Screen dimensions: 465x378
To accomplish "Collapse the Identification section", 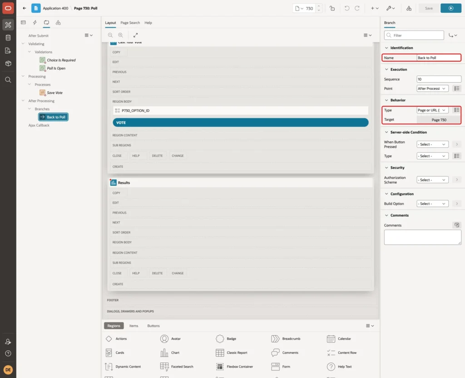I will (386, 48).
